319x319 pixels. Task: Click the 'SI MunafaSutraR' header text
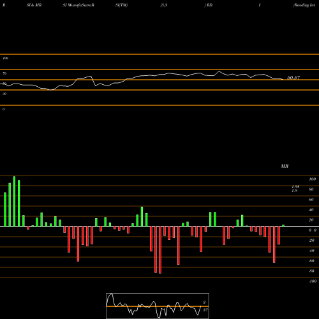(78, 5)
